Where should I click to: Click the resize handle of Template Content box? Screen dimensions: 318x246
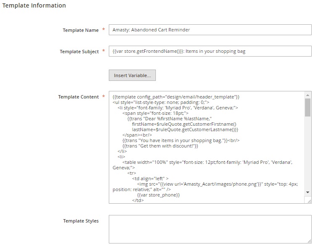pyautogui.click(x=309, y=201)
